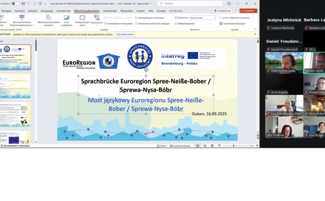This screenshot has width=325, height=201.
Task: Select Ewa Sokołowska video tile in meeting
Action: 284,106
